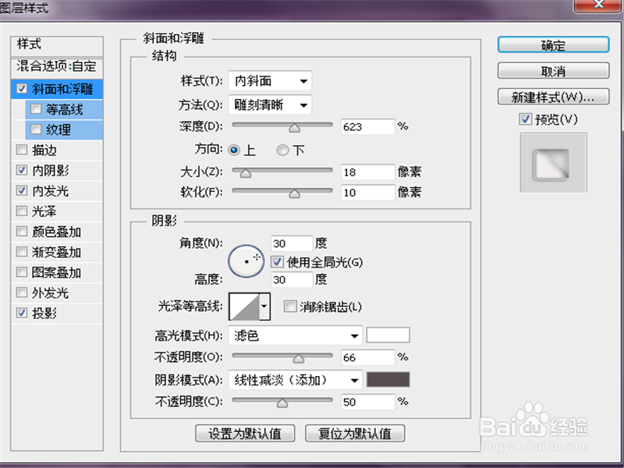Select the 投影 style entry label

tap(44, 314)
